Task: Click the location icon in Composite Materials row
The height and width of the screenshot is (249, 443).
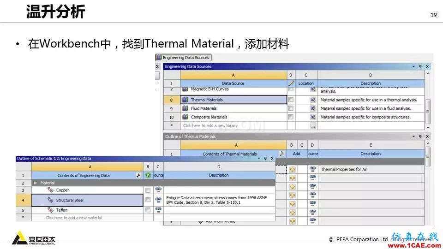Action: click(x=313, y=117)
